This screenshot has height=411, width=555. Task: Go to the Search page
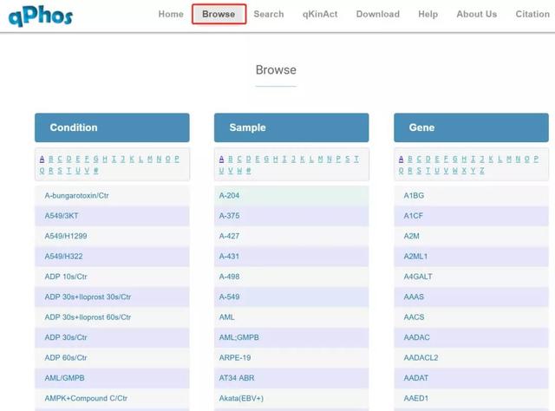(x=269, y=14)
